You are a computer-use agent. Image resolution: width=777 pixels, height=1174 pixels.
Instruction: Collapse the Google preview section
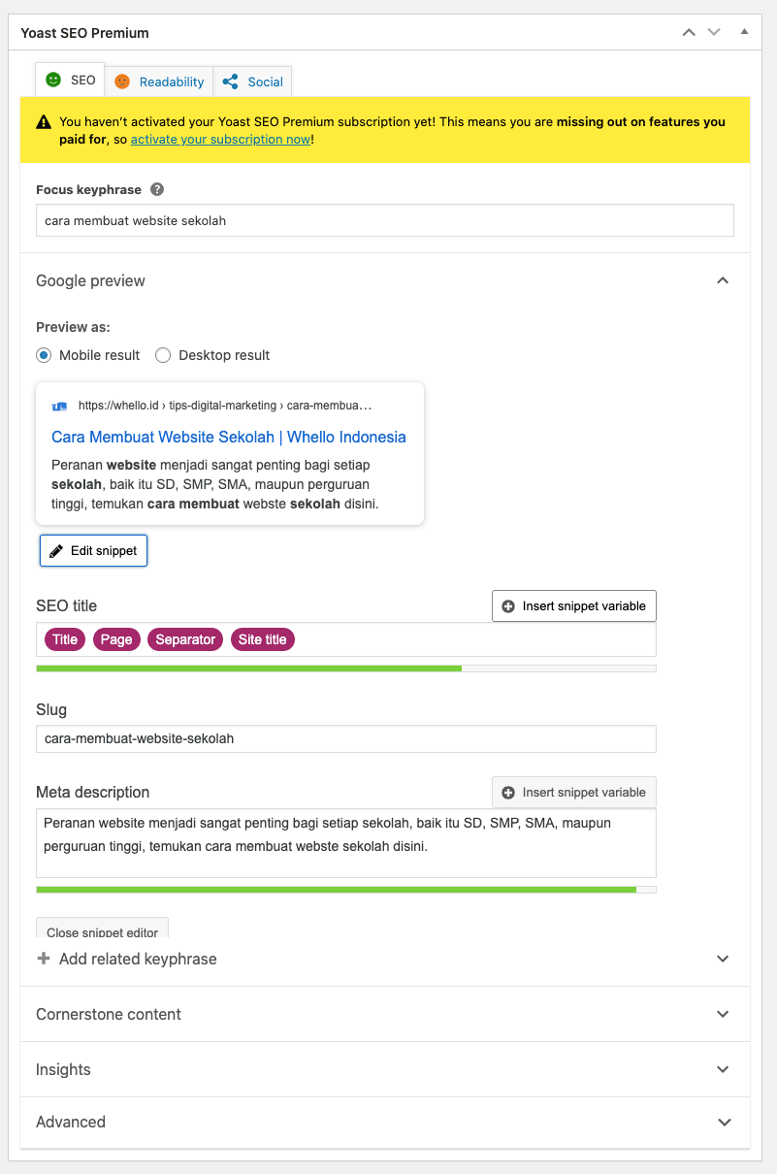pos(722,280)
